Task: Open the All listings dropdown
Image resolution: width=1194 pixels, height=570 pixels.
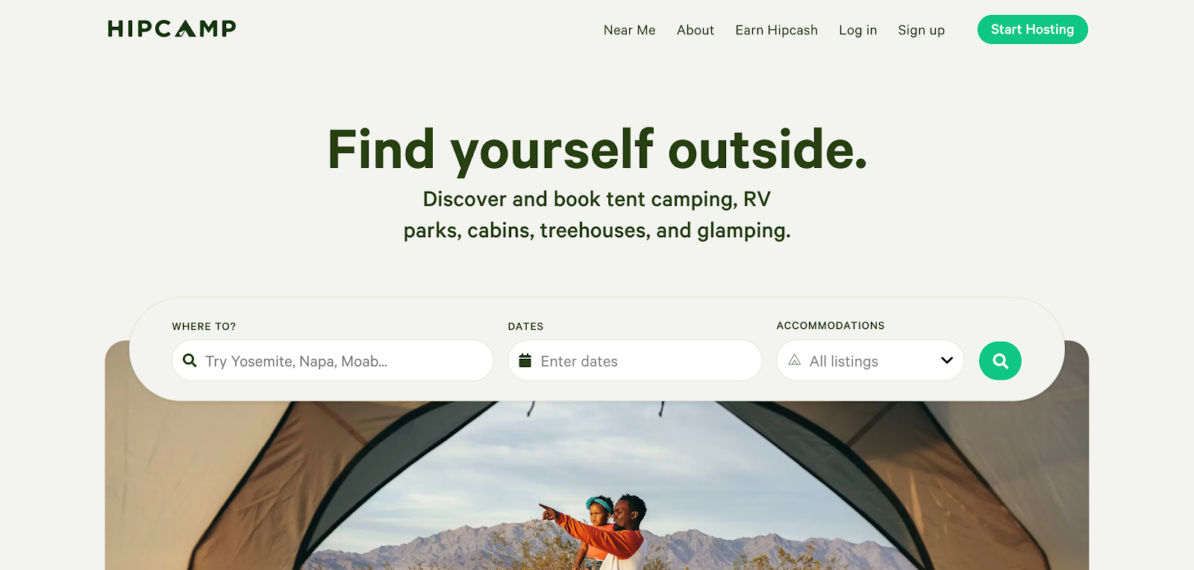Action: point(870,361)
